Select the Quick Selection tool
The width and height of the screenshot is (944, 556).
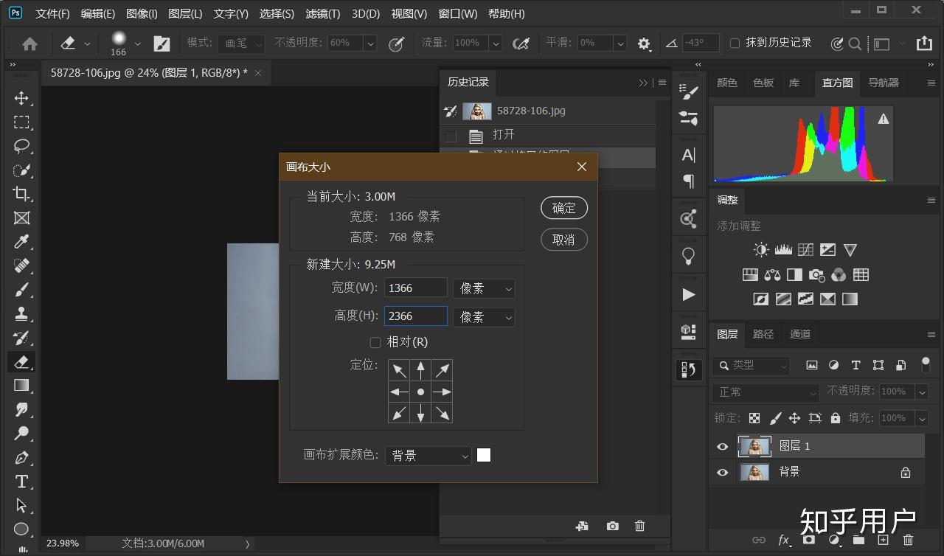[x=21, y=170]
